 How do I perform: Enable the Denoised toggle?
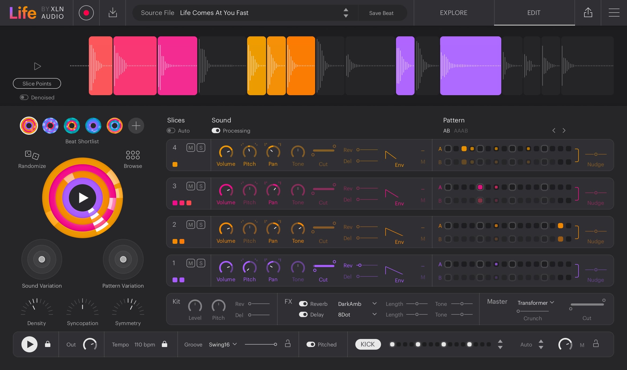tap(24, 97)
